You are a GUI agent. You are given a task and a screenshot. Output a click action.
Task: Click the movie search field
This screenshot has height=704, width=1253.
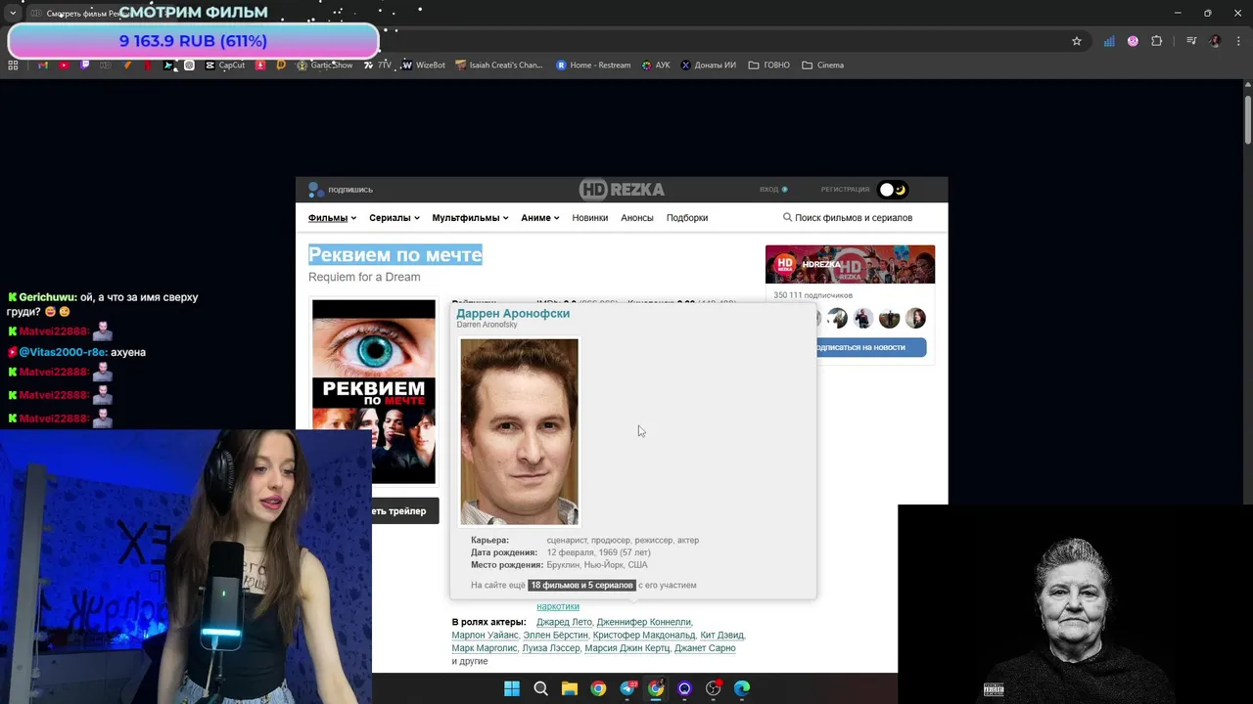[x=854, y=218]
